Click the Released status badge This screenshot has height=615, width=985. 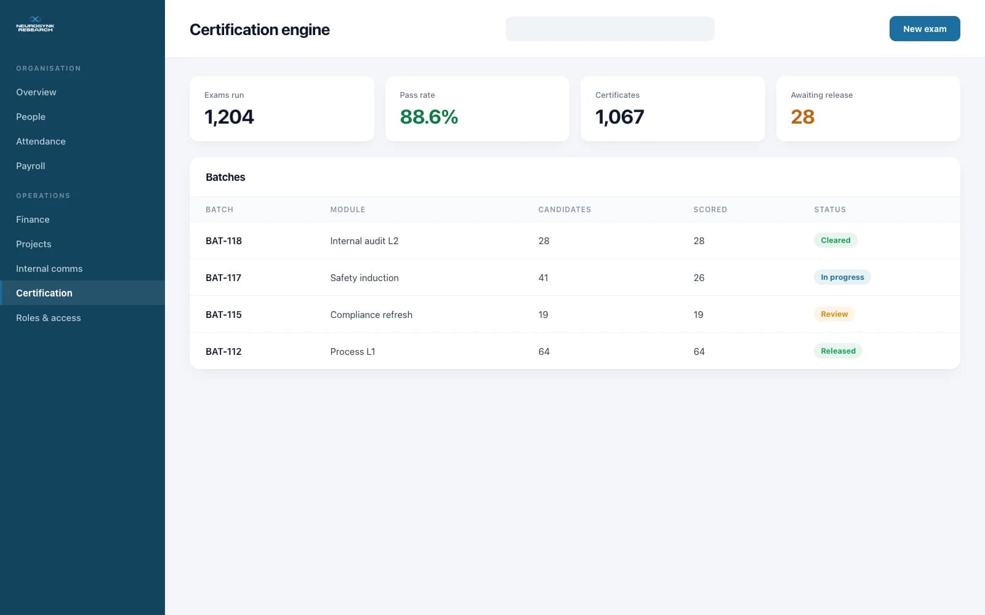coord(838,351)
